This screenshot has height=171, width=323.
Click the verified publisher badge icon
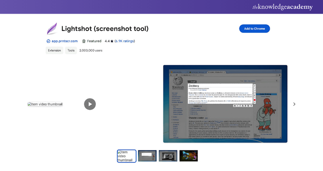tap(48, 41)
